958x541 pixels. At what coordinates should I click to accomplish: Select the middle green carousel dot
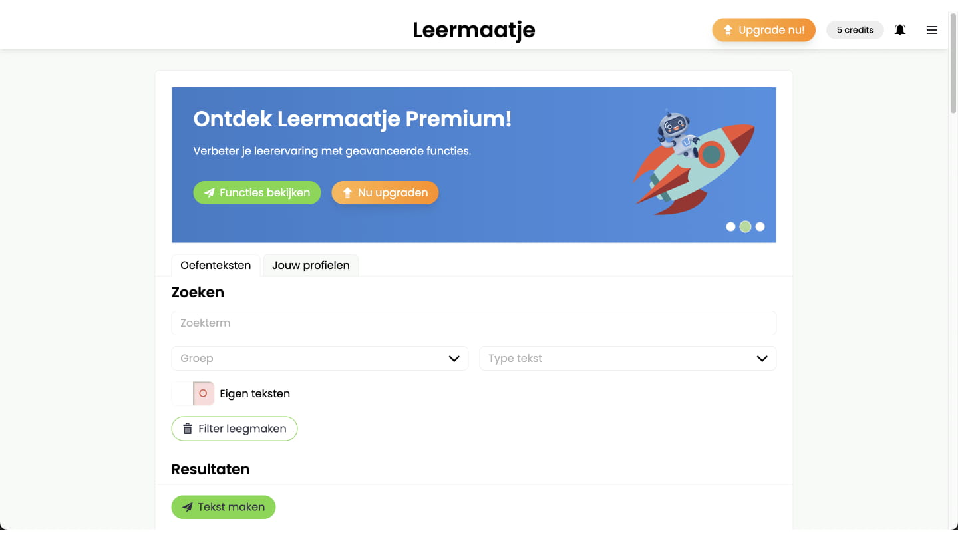coord(745,227)
